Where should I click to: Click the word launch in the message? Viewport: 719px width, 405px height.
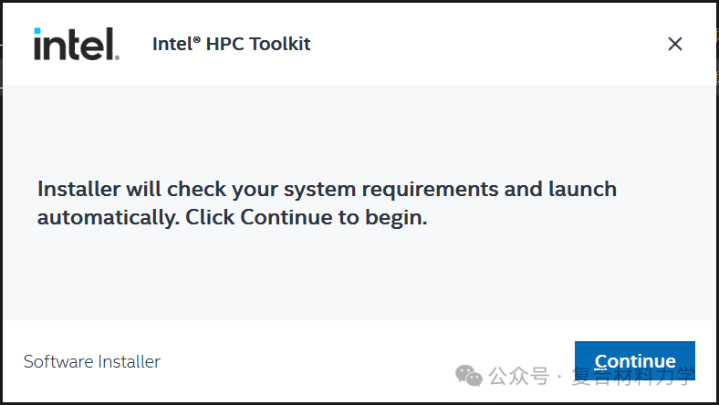(x=582, y=190)
